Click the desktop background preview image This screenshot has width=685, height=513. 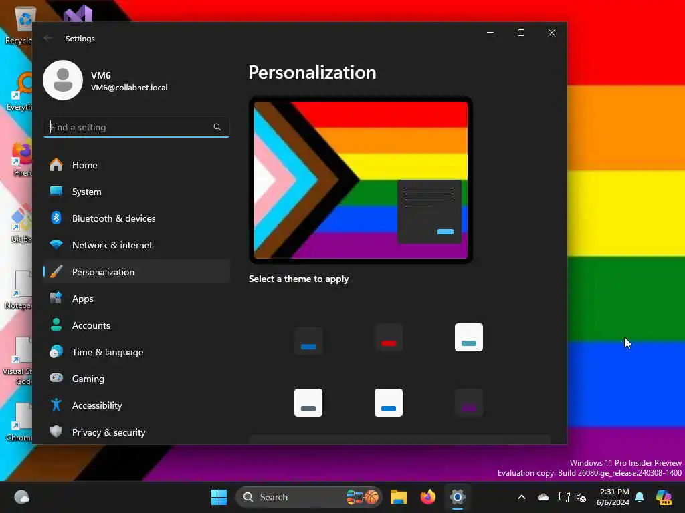pos(361,180)
